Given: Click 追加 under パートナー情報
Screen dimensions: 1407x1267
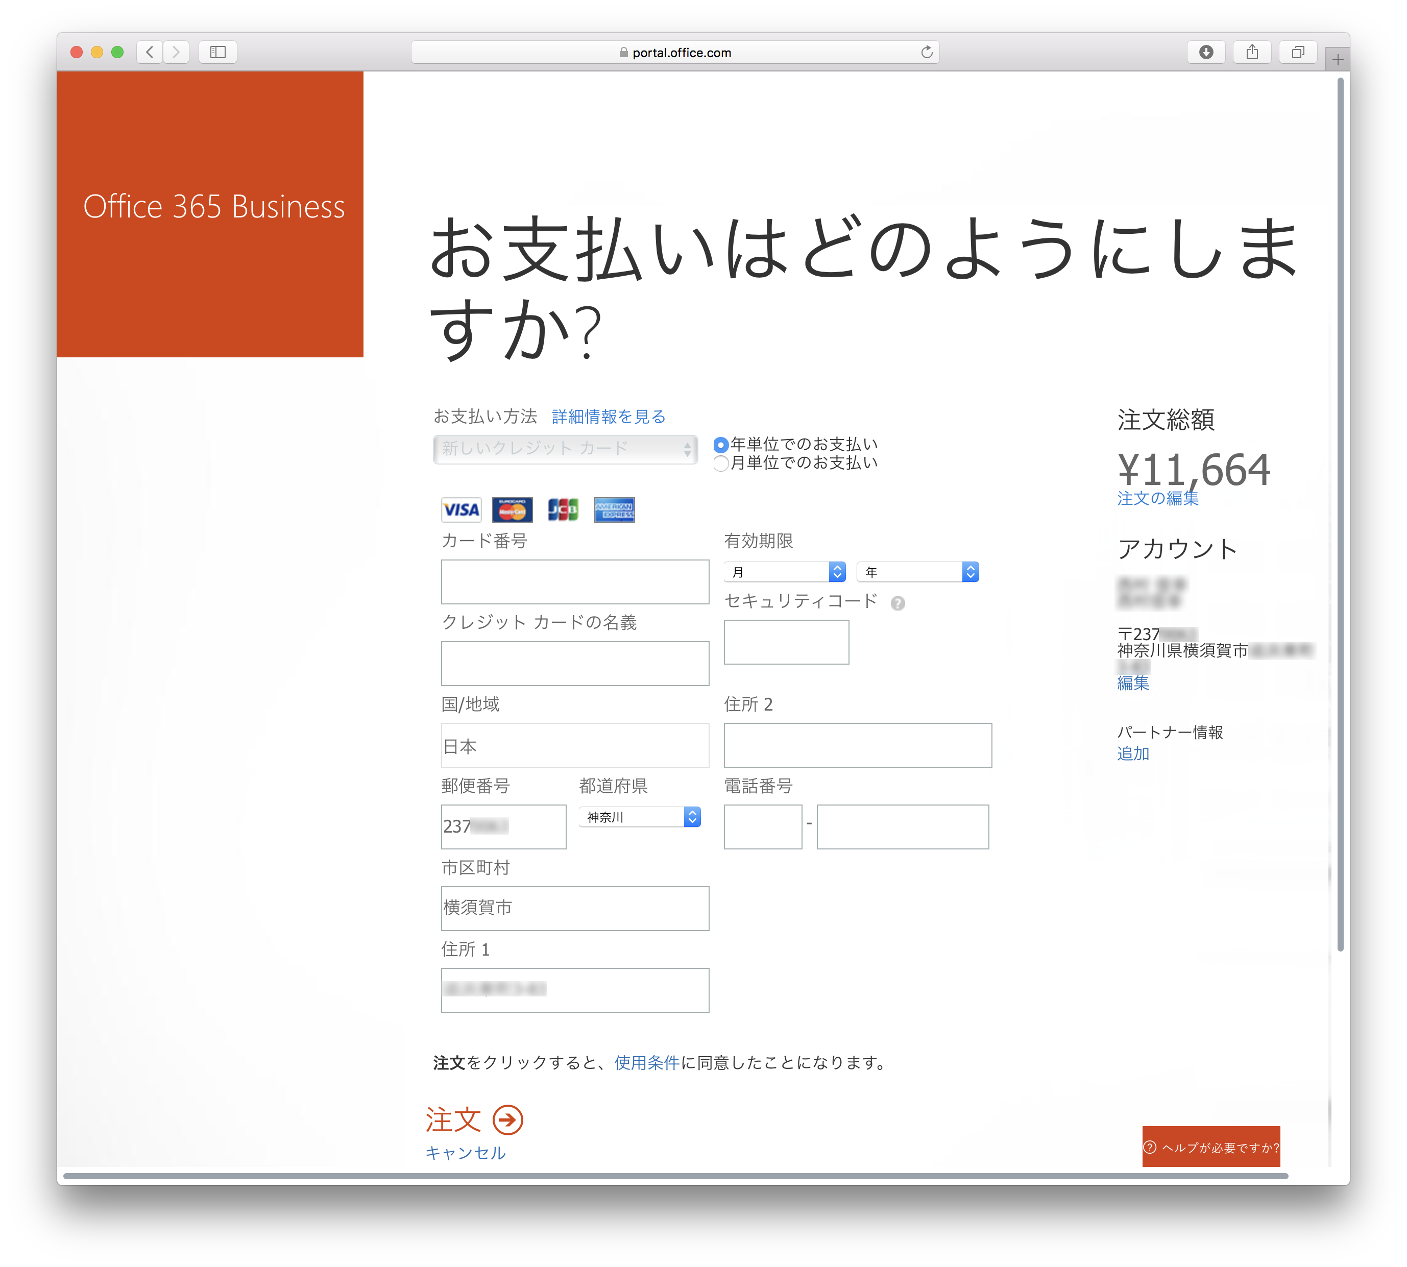Looking at the screenshot, I should 1133,753.
